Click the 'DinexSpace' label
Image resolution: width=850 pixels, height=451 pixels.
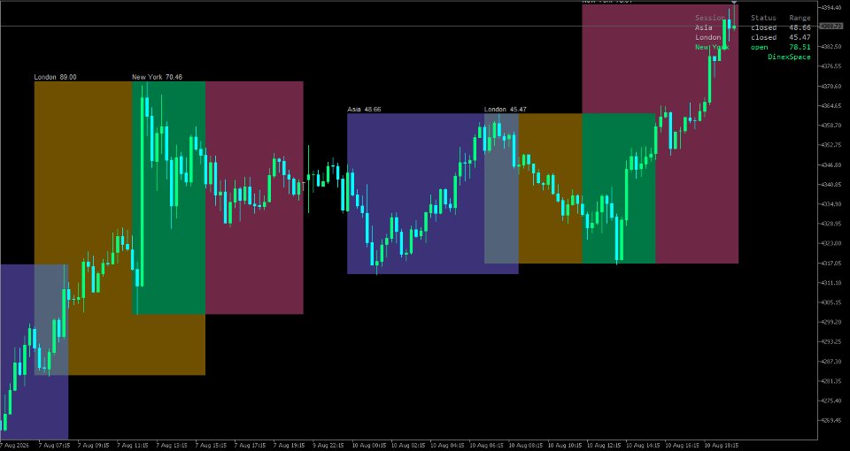[789, 57]
